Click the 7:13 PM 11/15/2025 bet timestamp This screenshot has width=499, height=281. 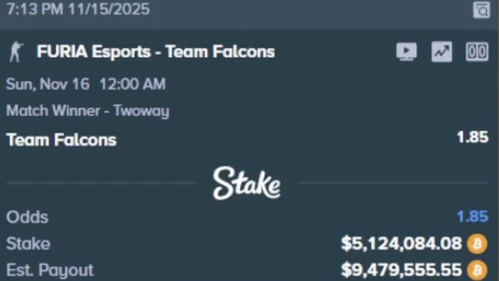pyautogui.click(x=78, y=10)
